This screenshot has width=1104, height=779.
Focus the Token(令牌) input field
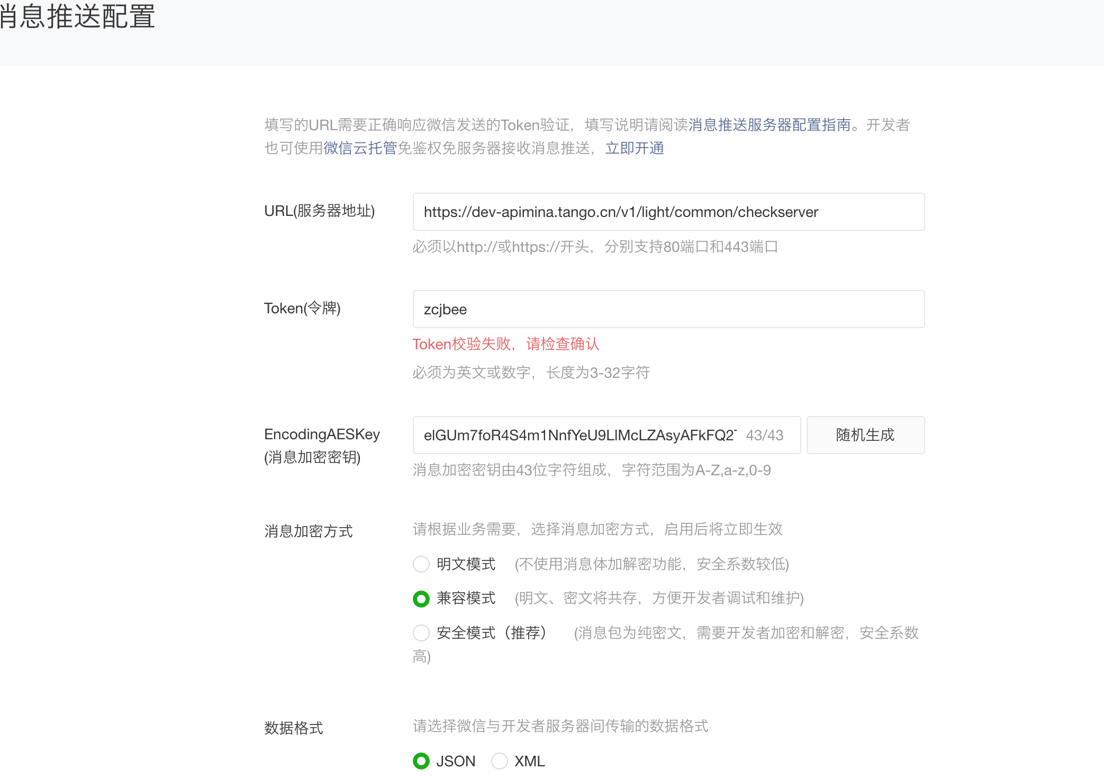point(668,309)
